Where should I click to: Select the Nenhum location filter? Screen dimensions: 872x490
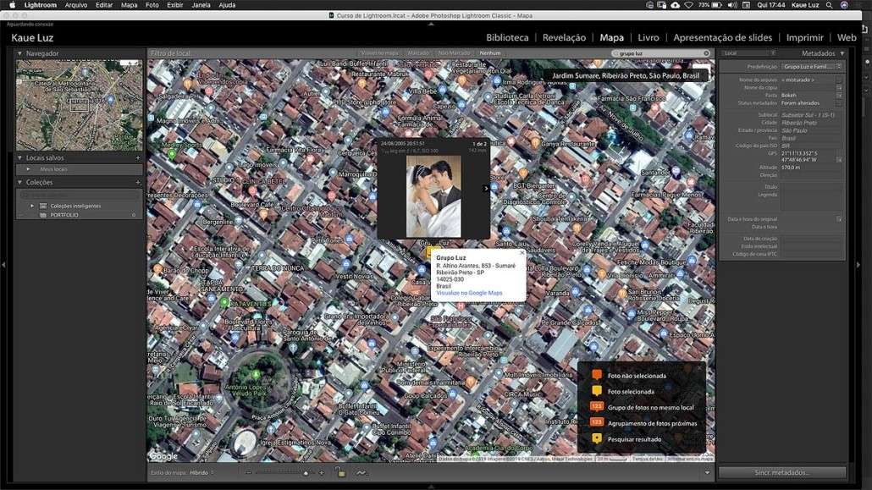pyautogui.click(x=490, y=53)
